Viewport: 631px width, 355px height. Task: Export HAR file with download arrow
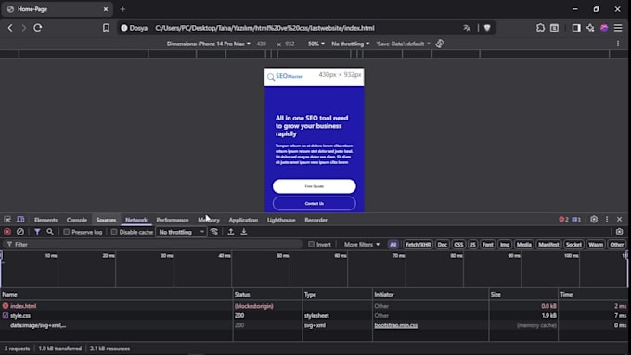click(244, 232)
